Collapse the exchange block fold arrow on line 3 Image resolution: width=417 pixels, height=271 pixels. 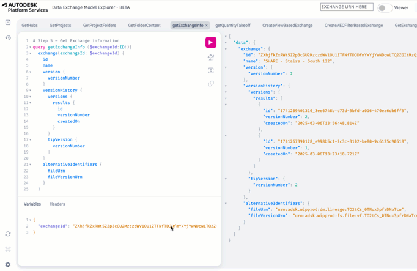tap(31, 53)
